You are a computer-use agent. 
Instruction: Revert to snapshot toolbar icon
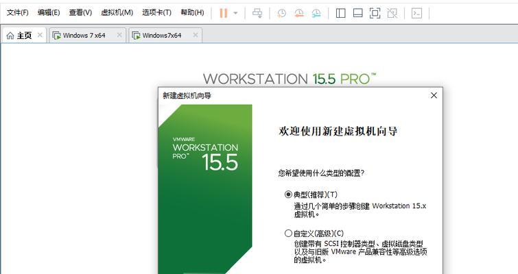[x=299, y=13]
